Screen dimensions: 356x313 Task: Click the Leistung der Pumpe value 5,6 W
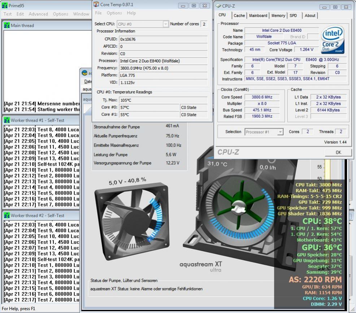pos(171,155)
